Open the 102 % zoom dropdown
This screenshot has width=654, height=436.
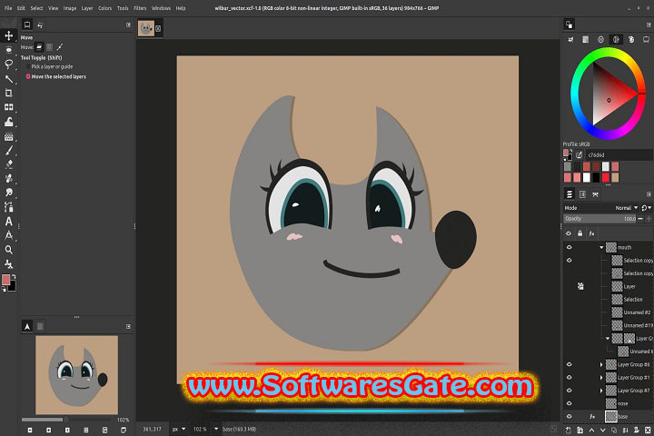[x=205, y=429]
